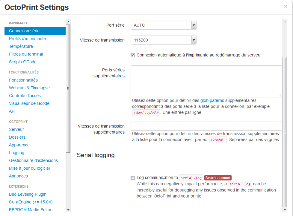The image size is (293, 216).
Task: Click the sidebar scroll up arrow
Action: pos(68,22)
